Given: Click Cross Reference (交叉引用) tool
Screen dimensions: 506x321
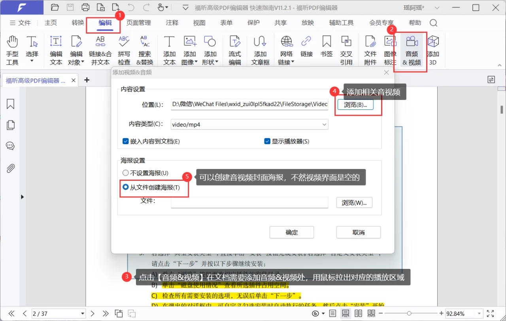Looking at the screenshot, I should (346, 50).
